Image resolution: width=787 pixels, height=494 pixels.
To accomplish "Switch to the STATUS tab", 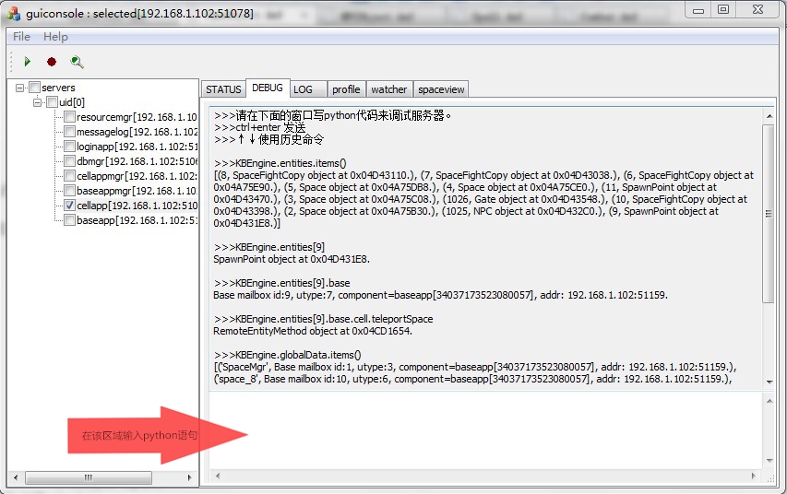I will click(x=223, y=89).
